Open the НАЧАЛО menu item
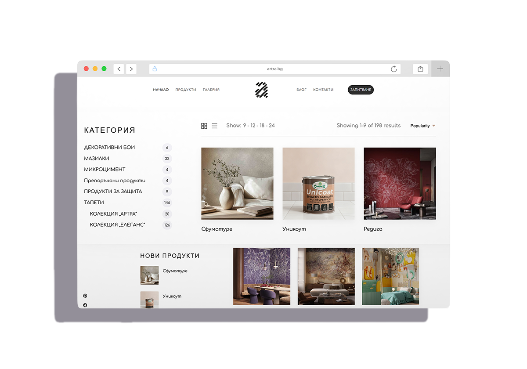Viewport: 527px width, 369px height. [x=161, y=90]
